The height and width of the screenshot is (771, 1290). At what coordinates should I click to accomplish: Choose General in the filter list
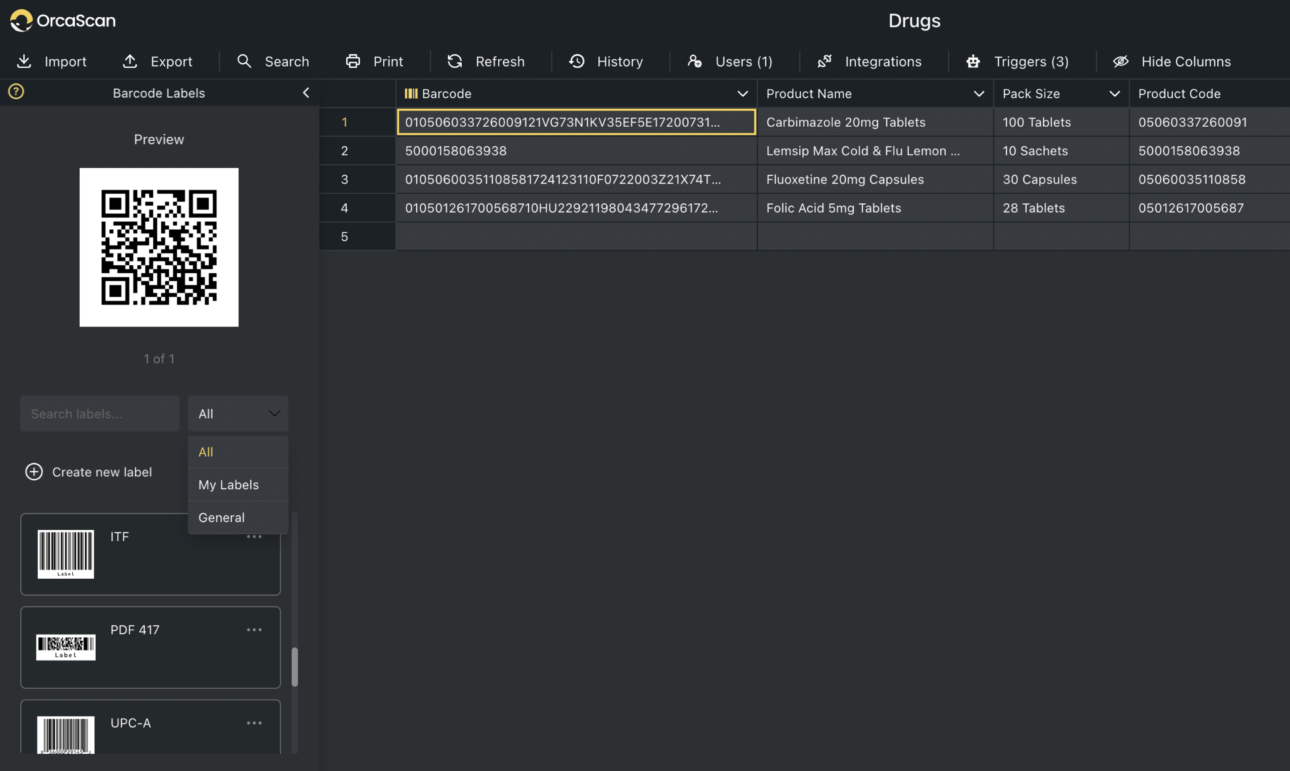click(238, 518)
